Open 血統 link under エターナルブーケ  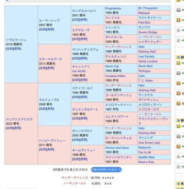coord(43,68)
